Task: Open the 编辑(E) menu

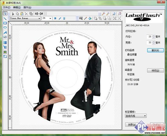Action: pyautogui.click(x=17, y=7)
